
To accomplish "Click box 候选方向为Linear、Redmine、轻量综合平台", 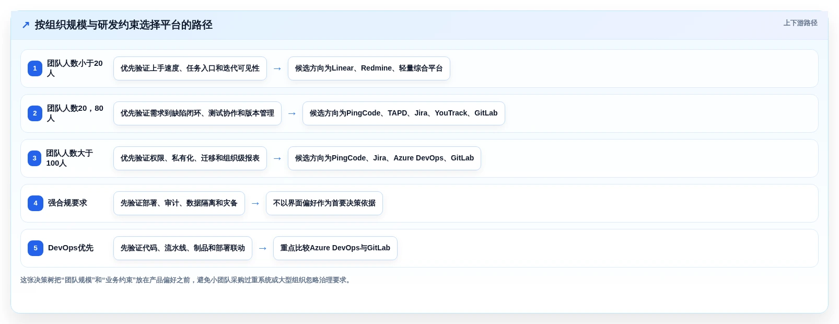I will click(369, 68).
